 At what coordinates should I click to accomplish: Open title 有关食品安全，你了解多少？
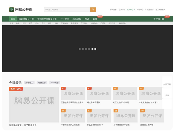tap(23, 125)
